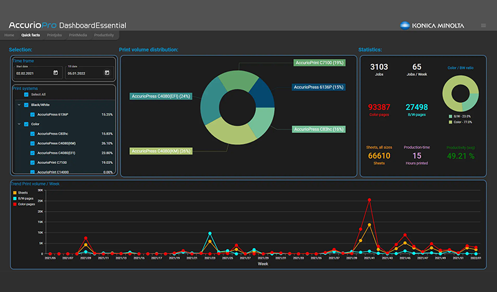The image size is (497, 292).
Task: Click the 3103 Jobs statistic
Action: click(x=379, y=70)
